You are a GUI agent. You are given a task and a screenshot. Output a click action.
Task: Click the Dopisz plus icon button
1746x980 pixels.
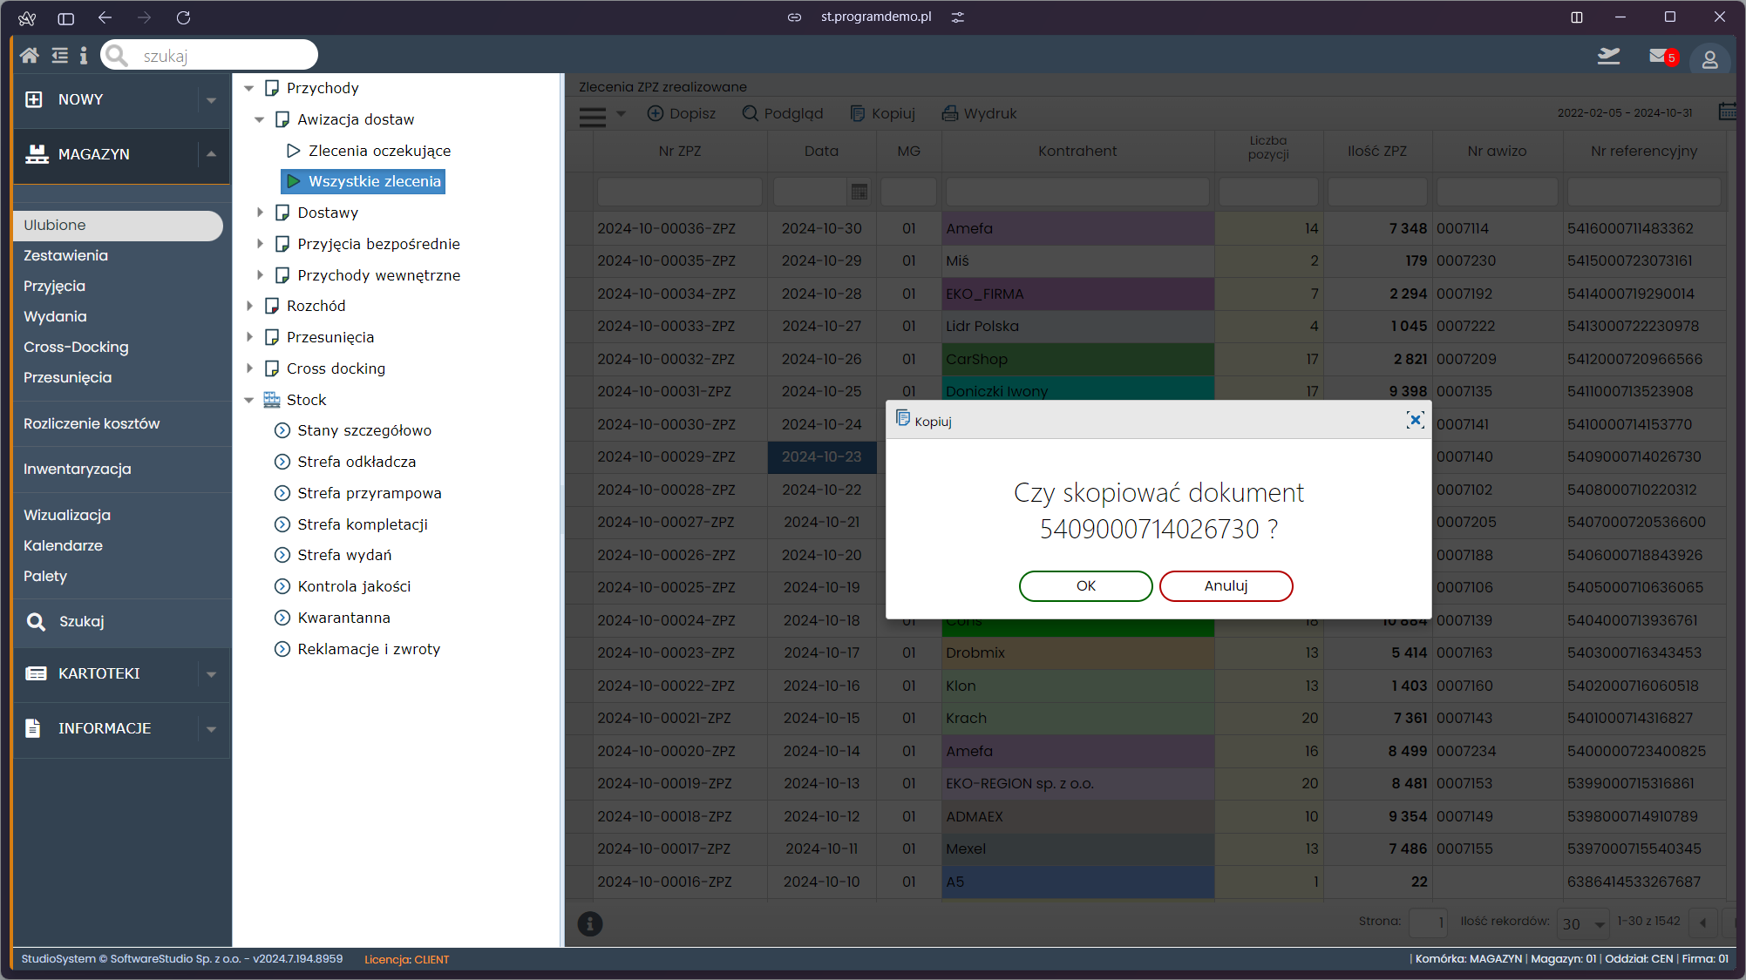click(x=681, y=113)
